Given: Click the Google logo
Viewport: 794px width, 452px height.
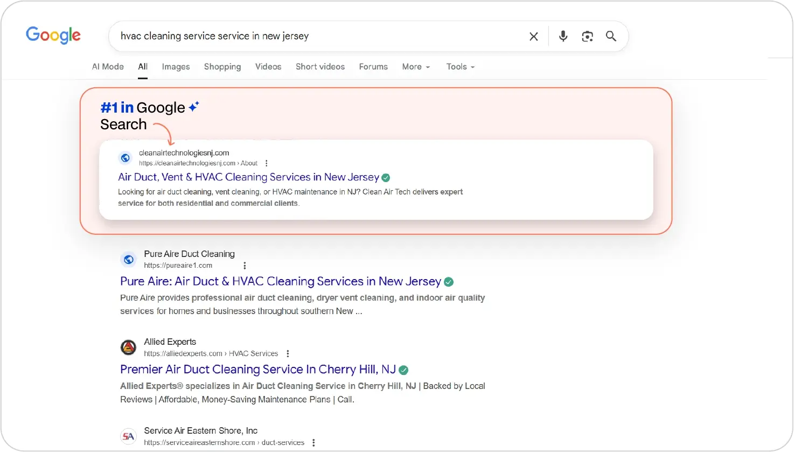Looking at the screenshot, I should (x=53, y=36).
